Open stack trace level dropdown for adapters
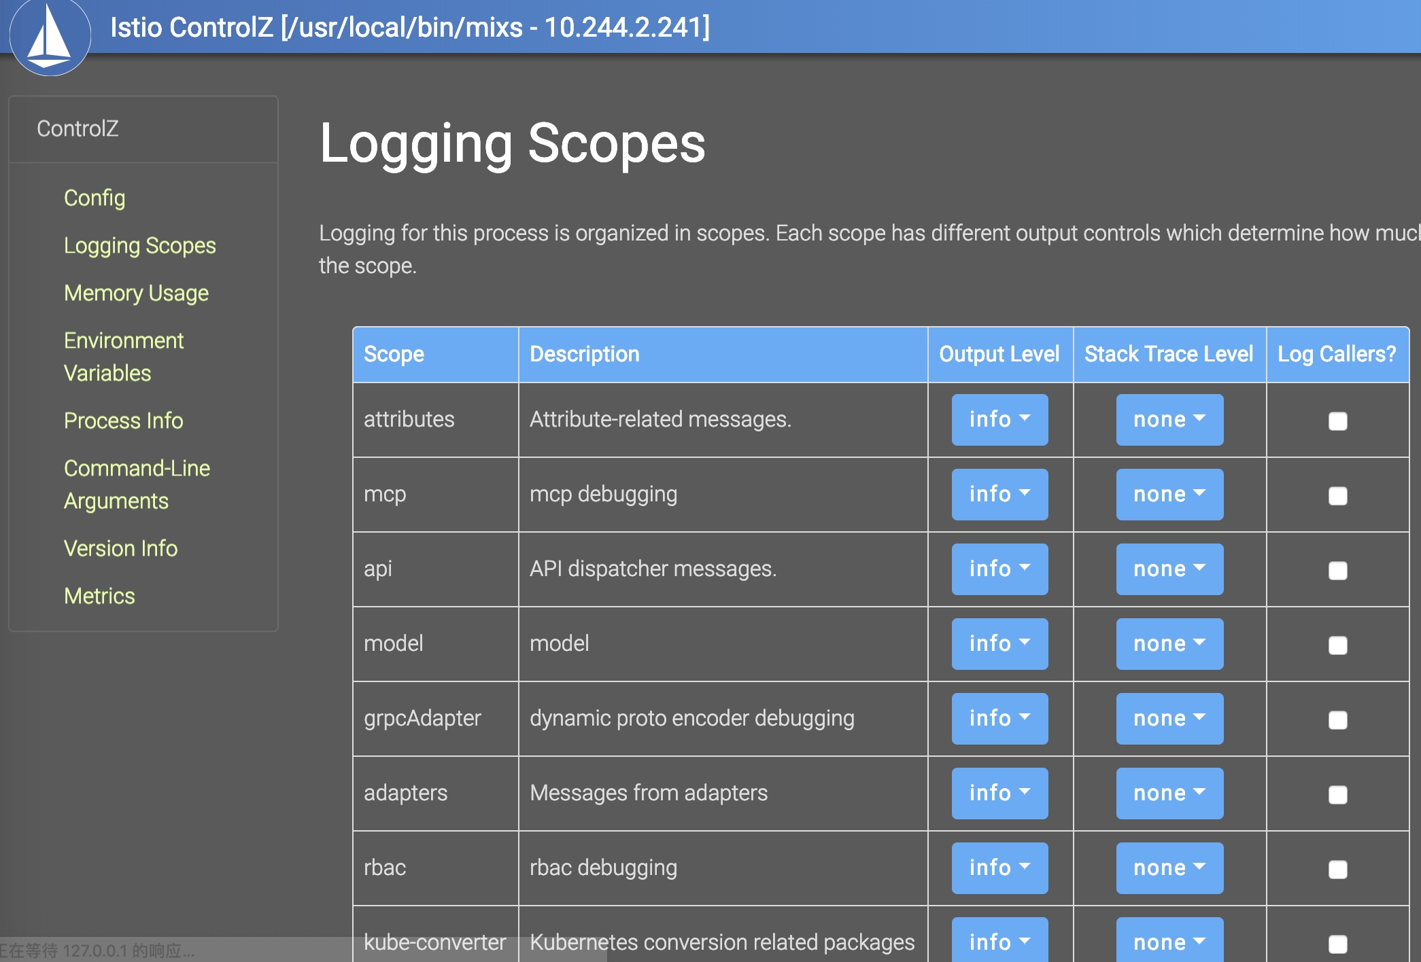Screen dimensions: 1421x962 tap(1169, 794)
